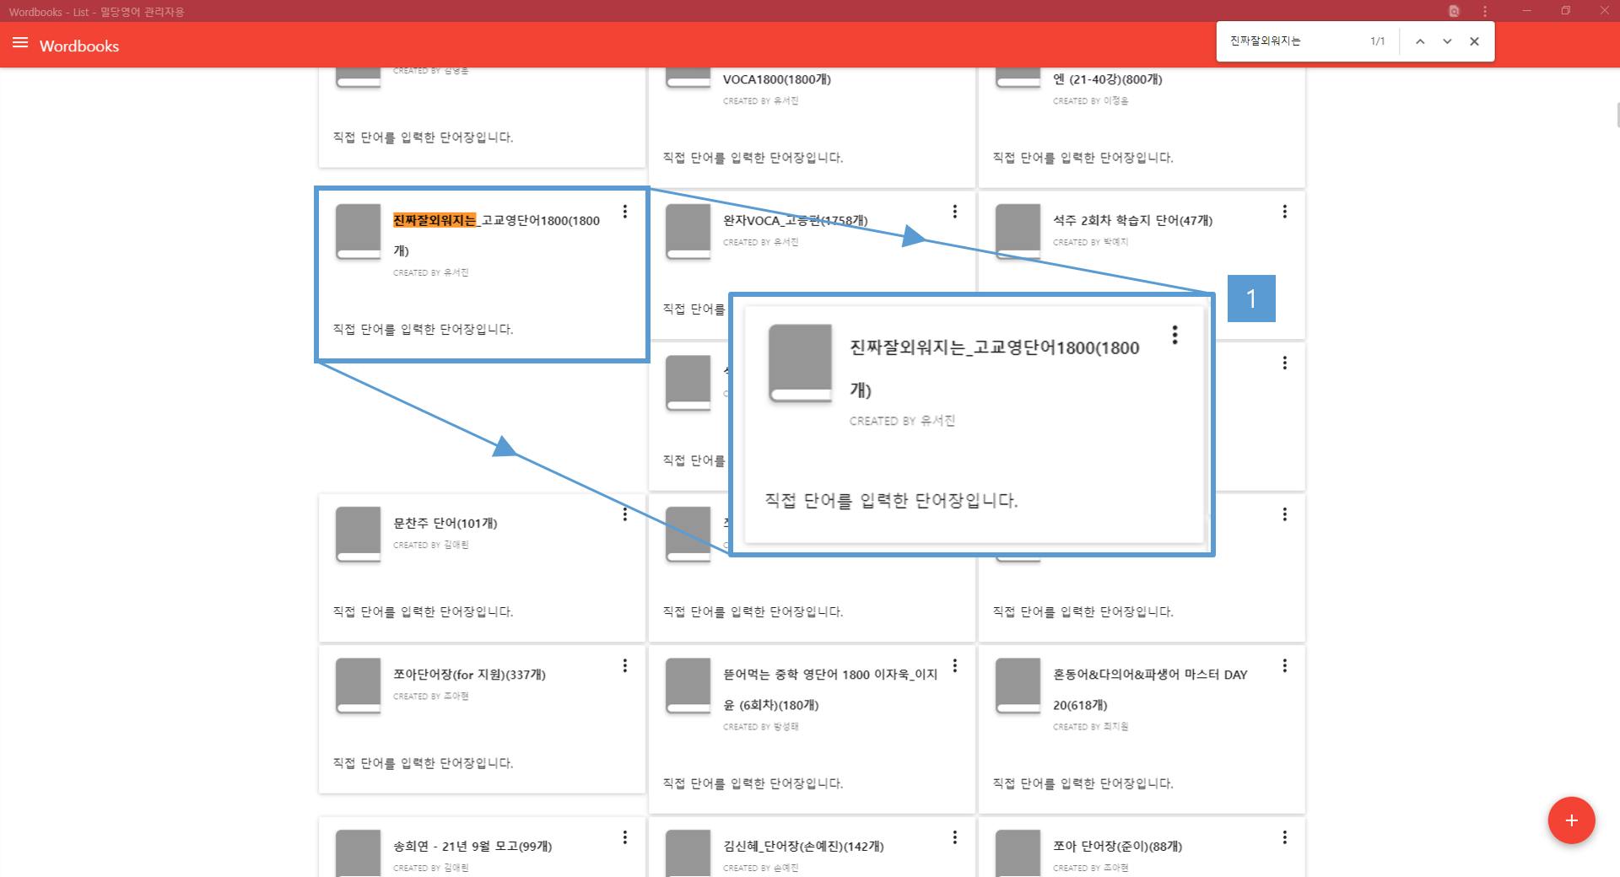Click book icon of 김신혜_단어장(손예진)
Viewport: 1620px width, 877px height.
click(688, 853)
